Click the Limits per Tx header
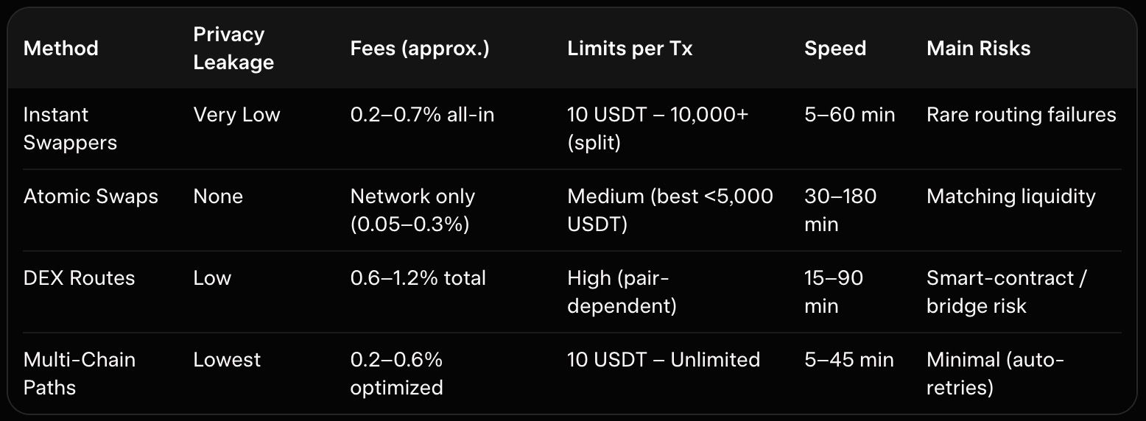Viewport: 1146px width, 421px height. tap(630, 49)
